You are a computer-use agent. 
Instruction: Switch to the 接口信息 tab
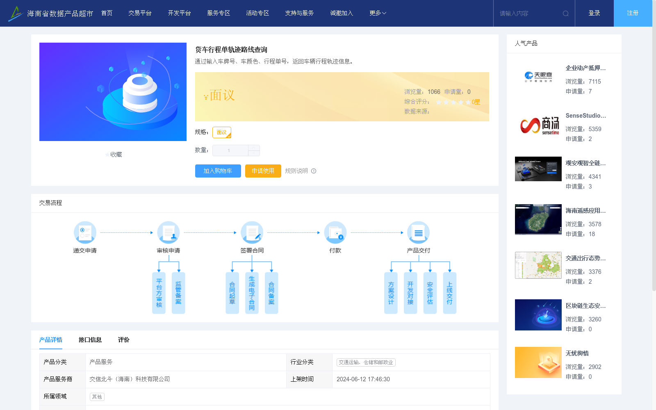coord(90,340)
